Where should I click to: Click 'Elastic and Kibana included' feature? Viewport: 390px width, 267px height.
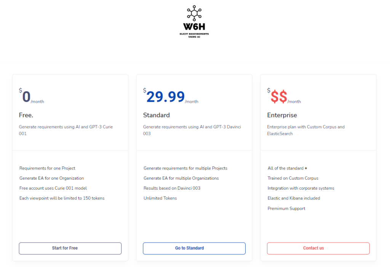pos(294,198)
